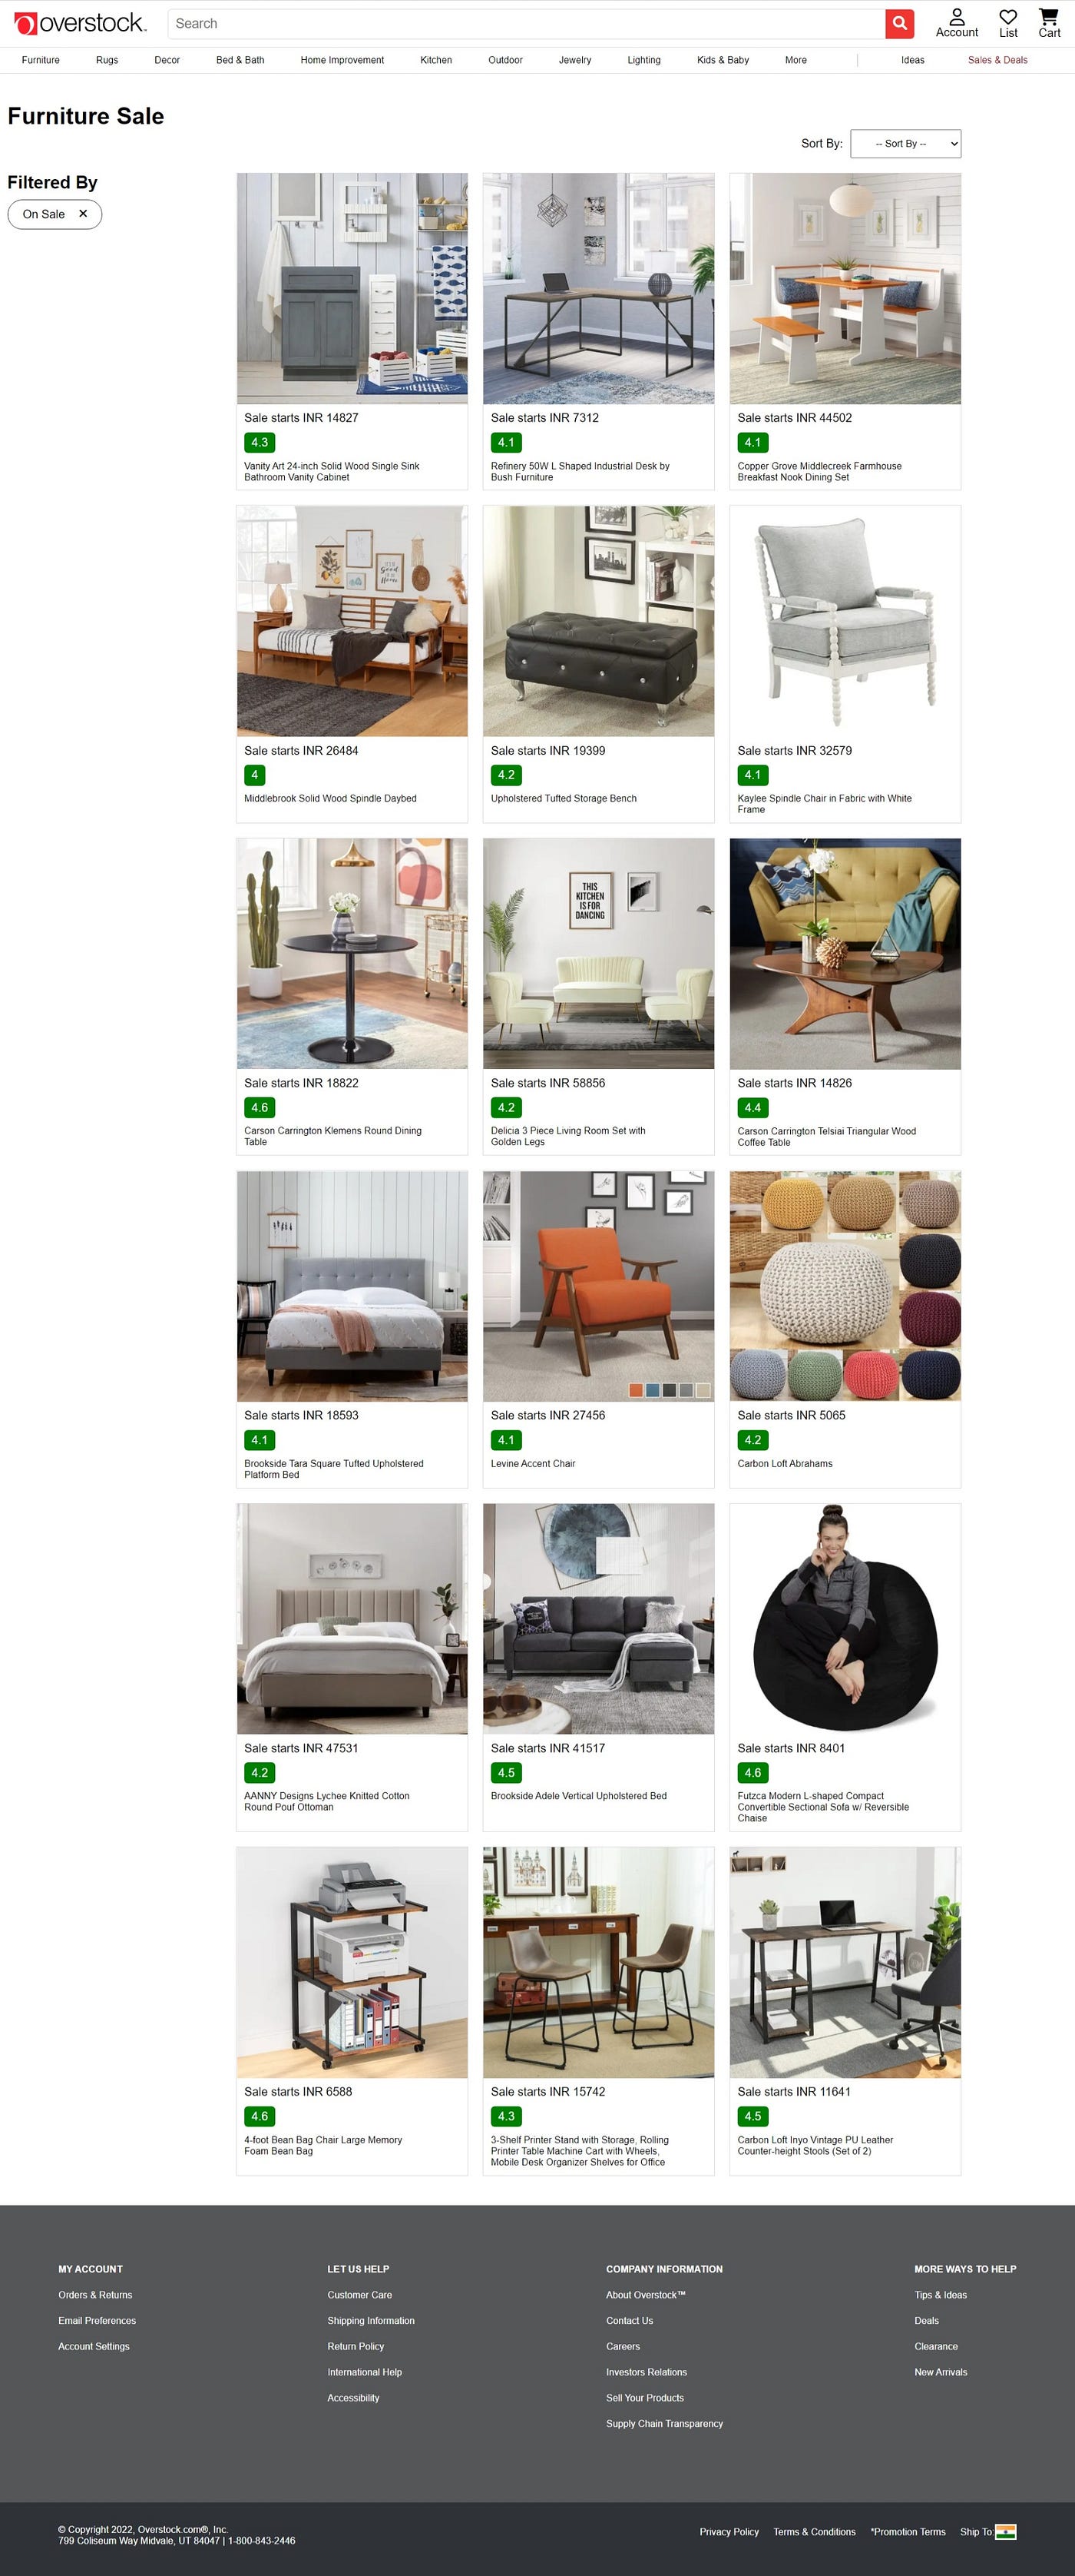The height and width of the screenshot is (2576, 1075).
Task: Open the Furniture menu
Action: coord(41,60)
